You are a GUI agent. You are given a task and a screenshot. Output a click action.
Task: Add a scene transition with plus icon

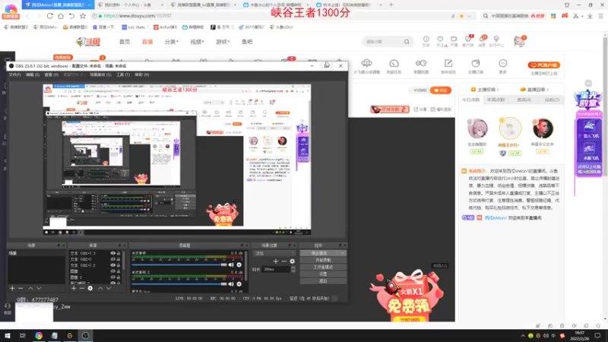pos(275,261)
